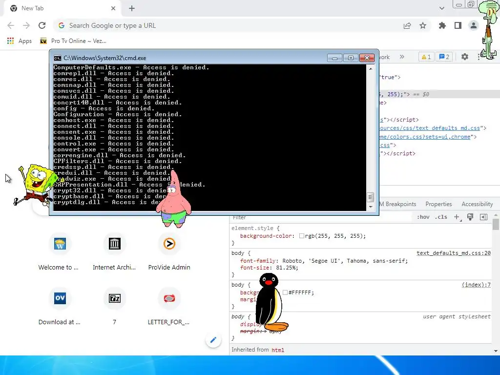The image size is (500, 375).
Task: Go back in Chrome history
Action: click(11, 25)
